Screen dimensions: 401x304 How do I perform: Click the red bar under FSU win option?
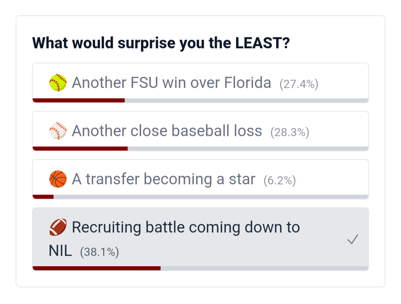[x=79, y=100]
